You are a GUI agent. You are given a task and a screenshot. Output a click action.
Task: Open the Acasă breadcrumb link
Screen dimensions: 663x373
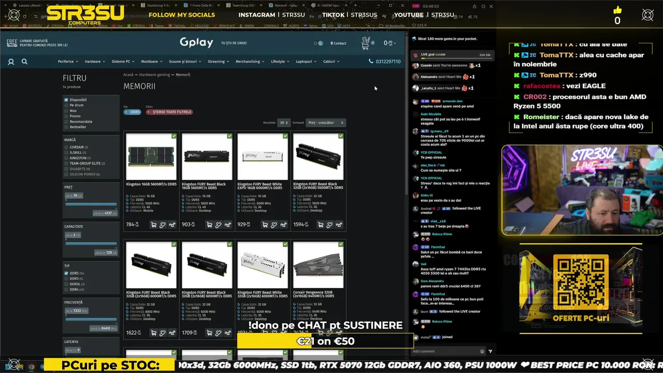pos(128,75)
